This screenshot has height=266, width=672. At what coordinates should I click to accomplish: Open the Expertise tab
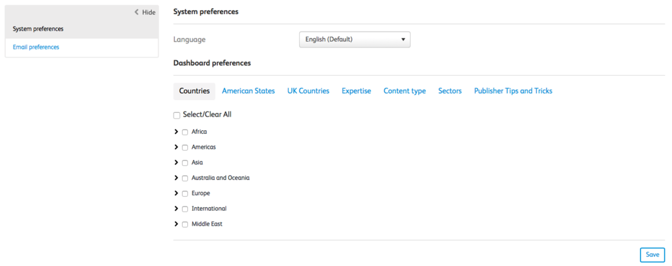pyautogui.click(x=356, y=91)
